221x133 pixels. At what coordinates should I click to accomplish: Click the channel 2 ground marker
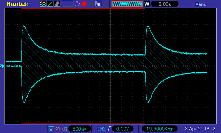click(x=2, y=66)
